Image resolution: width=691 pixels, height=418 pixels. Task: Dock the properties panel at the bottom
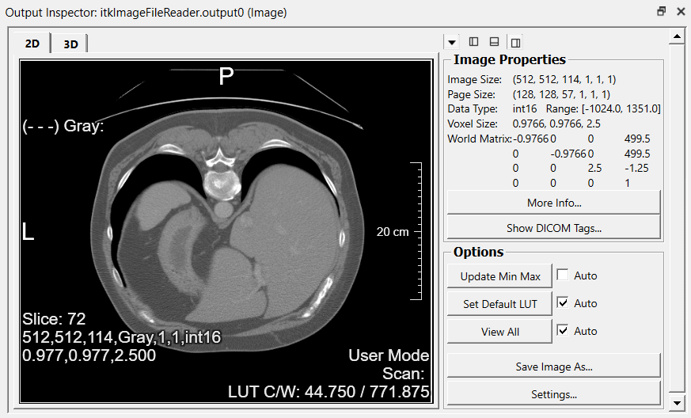(x=494, y=42)
